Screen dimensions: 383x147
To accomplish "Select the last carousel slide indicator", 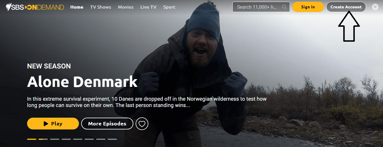I will 112,139.
